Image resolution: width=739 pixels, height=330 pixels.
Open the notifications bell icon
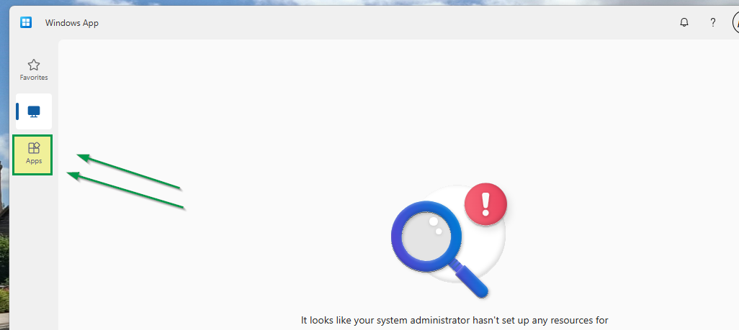pyautogui.click(x=684, y=22)
